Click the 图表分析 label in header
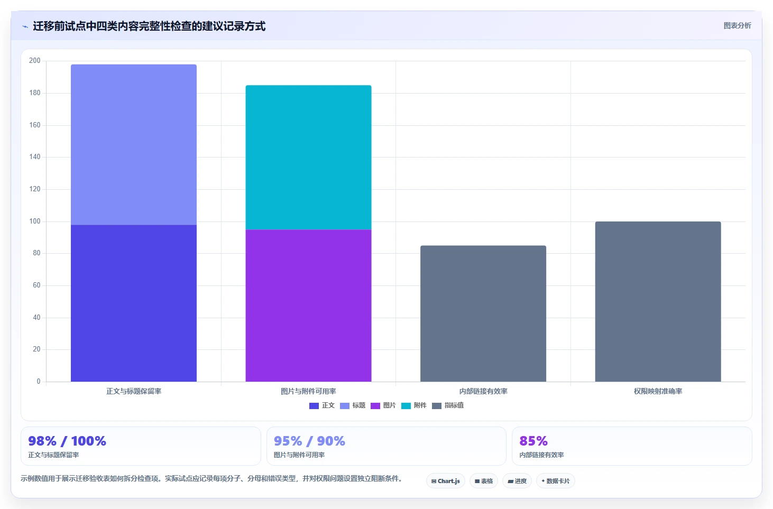 point(737,25)
